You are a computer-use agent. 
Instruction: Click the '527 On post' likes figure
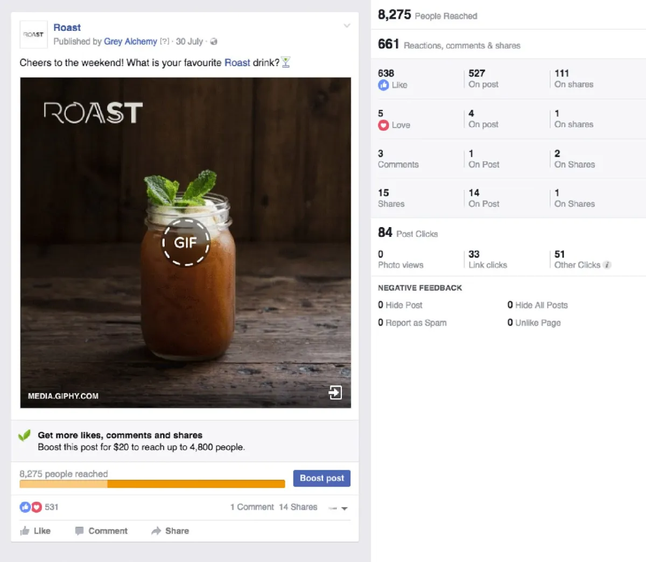[483, 79]
